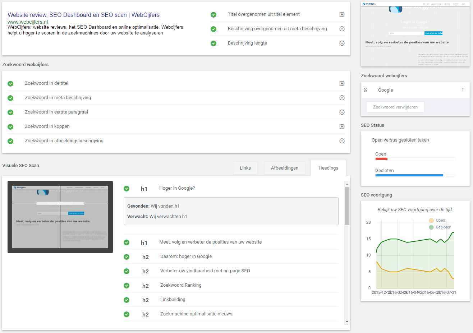
Task: Click the Zoekwoord verwijderen button
Action: click(x=395, y=107)
